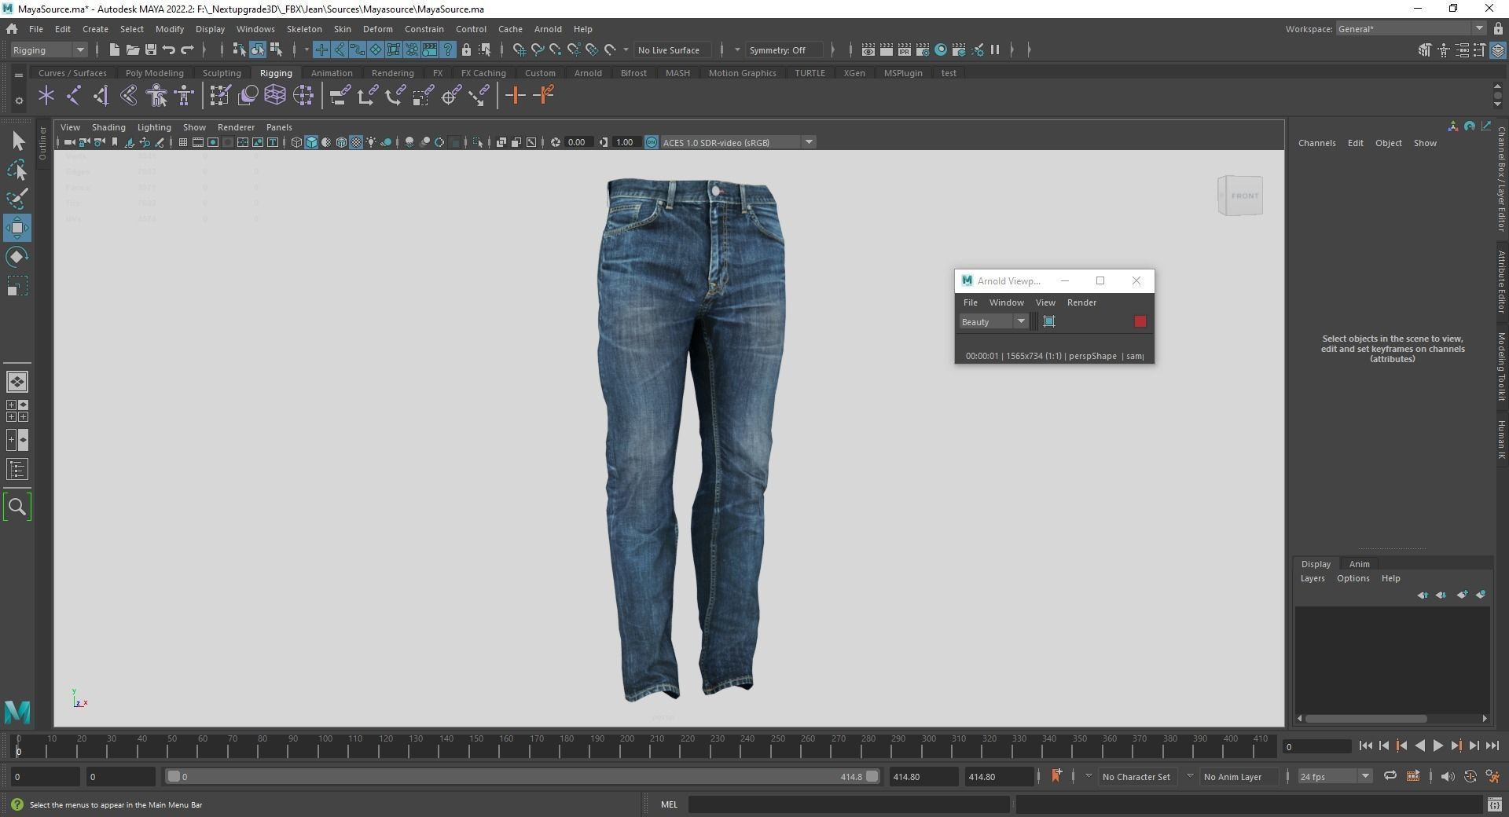Click the layer editor horizontal scrollbar
This screenshot has height=817, width=1509.
pos(1366,719)
